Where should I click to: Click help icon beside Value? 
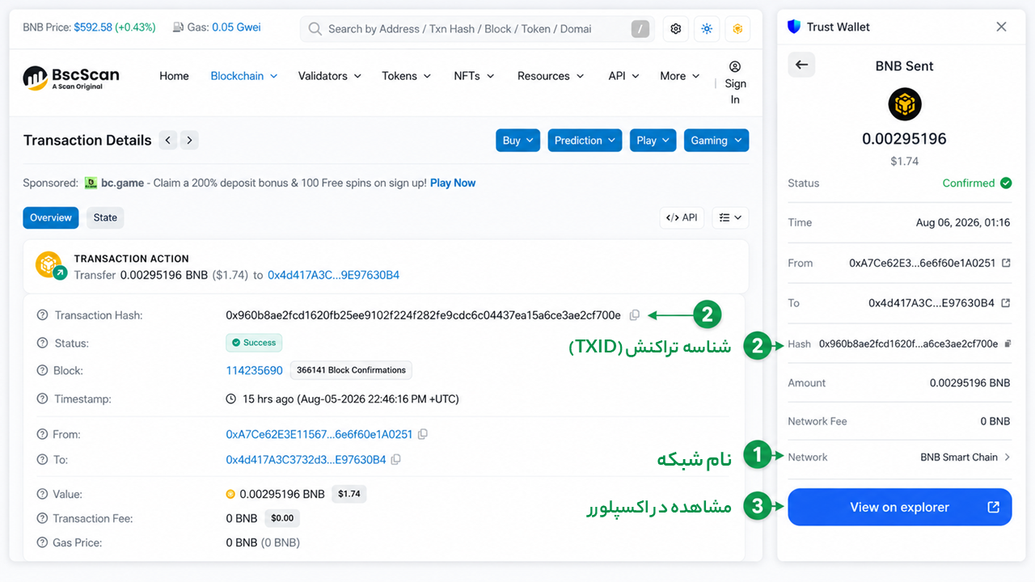42,494
